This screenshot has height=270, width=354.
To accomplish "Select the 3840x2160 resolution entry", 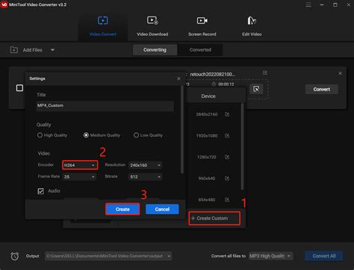I will [207, 114].
